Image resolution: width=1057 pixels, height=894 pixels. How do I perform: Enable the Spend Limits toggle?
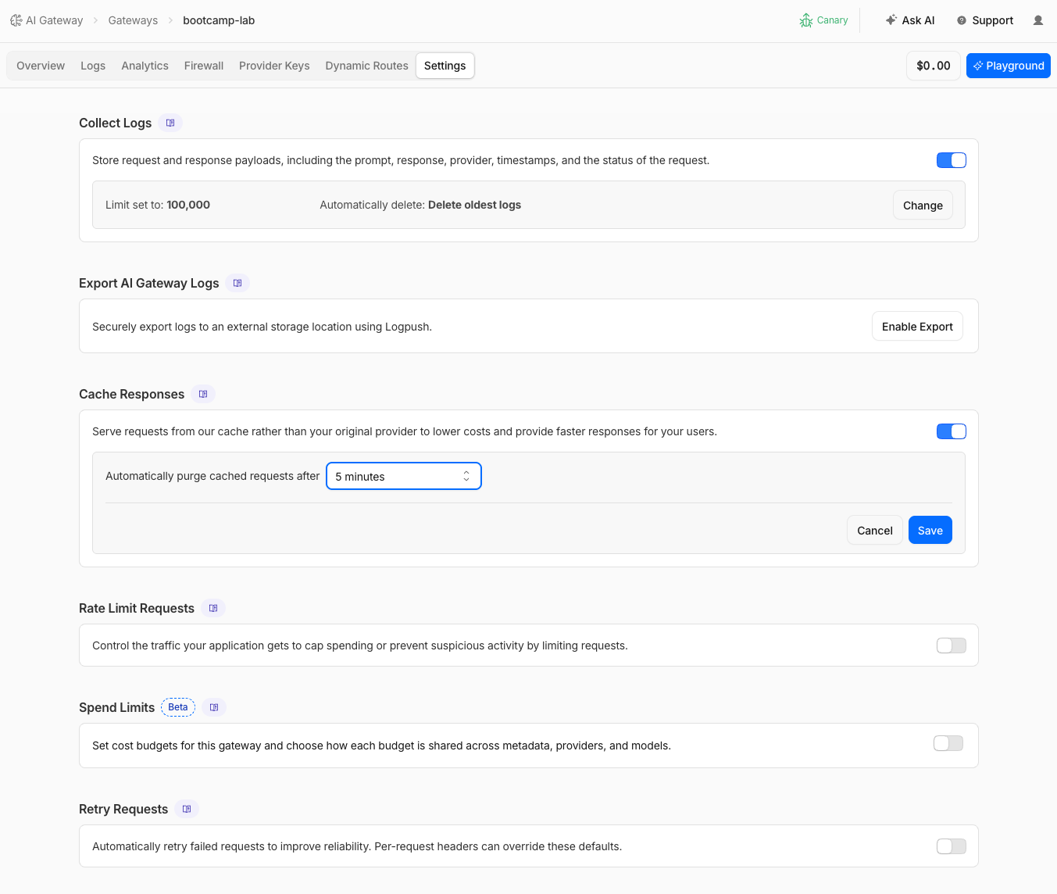pyautogui.click(x=948, y=743)
